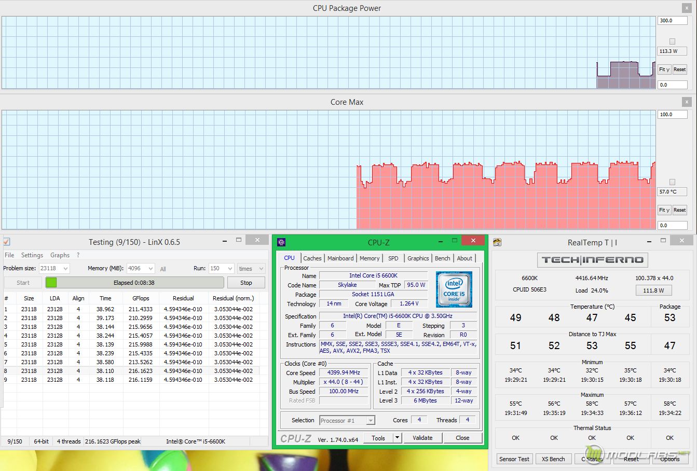
Task: Switch to the Bench tab in CPU-Z
Action: click(443, 258)
